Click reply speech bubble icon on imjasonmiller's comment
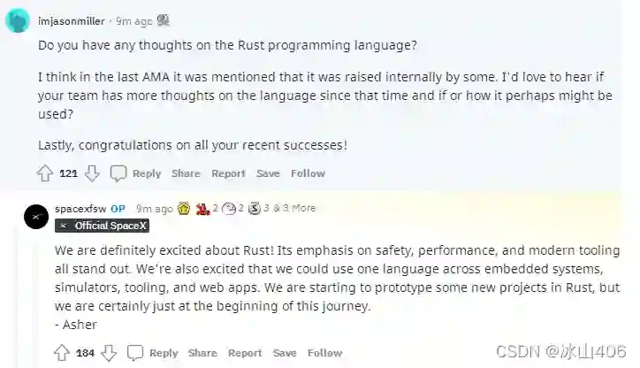 [118, 173]
